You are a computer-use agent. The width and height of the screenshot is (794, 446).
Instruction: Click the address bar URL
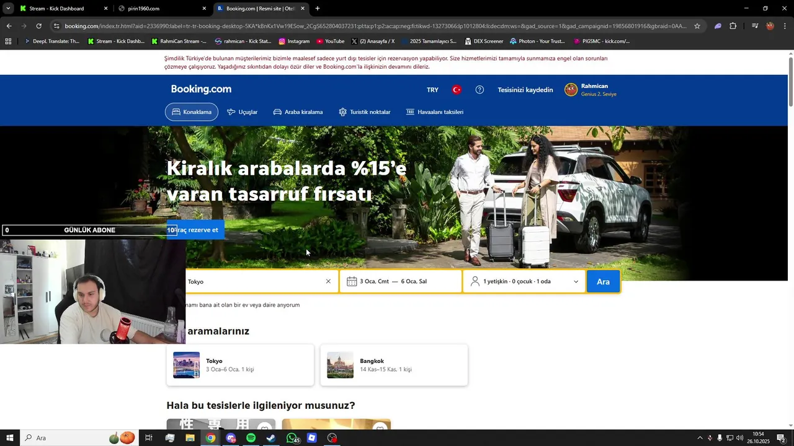pyautogui.click(x=375, y=26)
